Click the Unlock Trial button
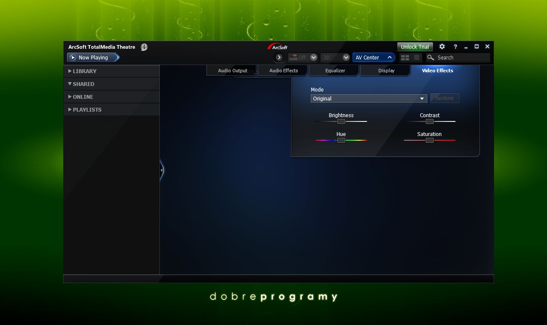This screenshot has height=325, width=547. click(415, 47)
